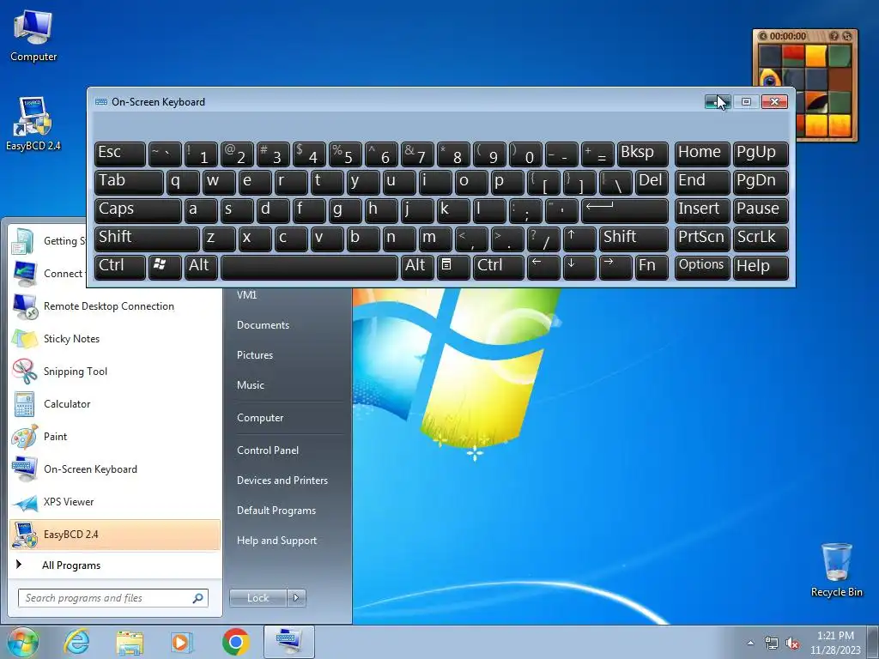Open EasyBCD 2.4 desktop shortcut

coord(33,124)
